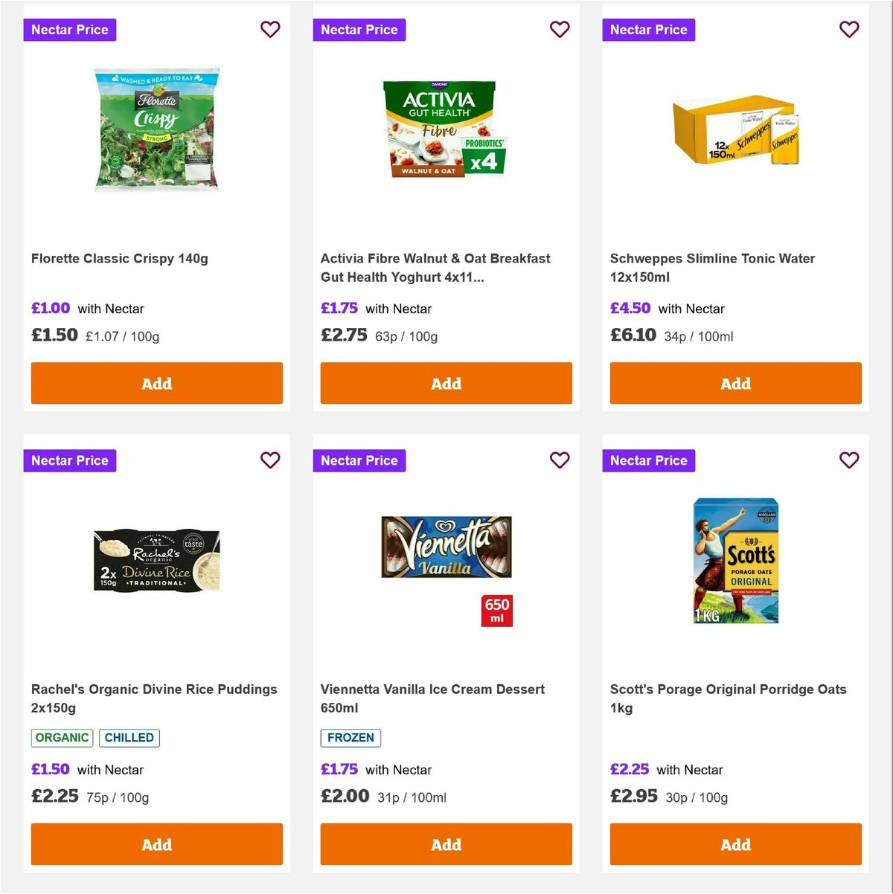Image resolution: width=893 pixels, height=894 pixels.
Task: Add Schweppes Slimline Tonic Water to trolley
Action: [735, 383]
